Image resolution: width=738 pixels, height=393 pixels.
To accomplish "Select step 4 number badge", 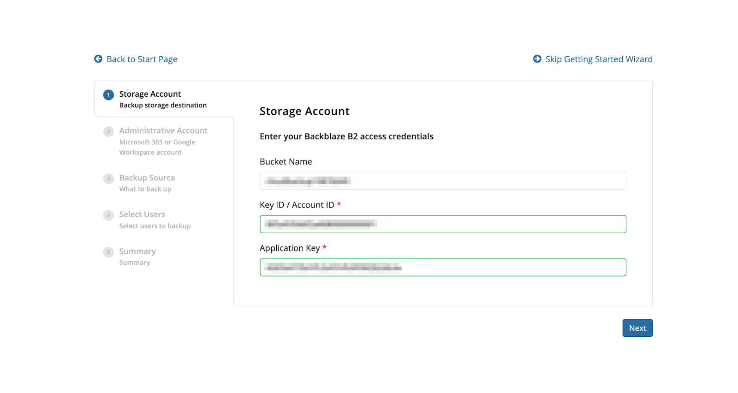I will pos(108,215).
